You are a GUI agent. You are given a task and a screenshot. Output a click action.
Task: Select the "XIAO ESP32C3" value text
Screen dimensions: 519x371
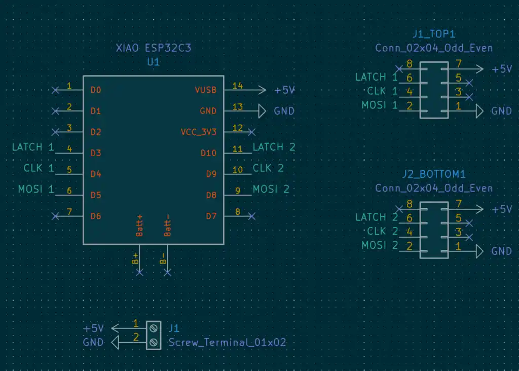[x=154, y=48]
